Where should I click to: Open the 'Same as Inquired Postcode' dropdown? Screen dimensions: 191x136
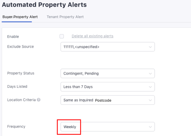point(103,100)
